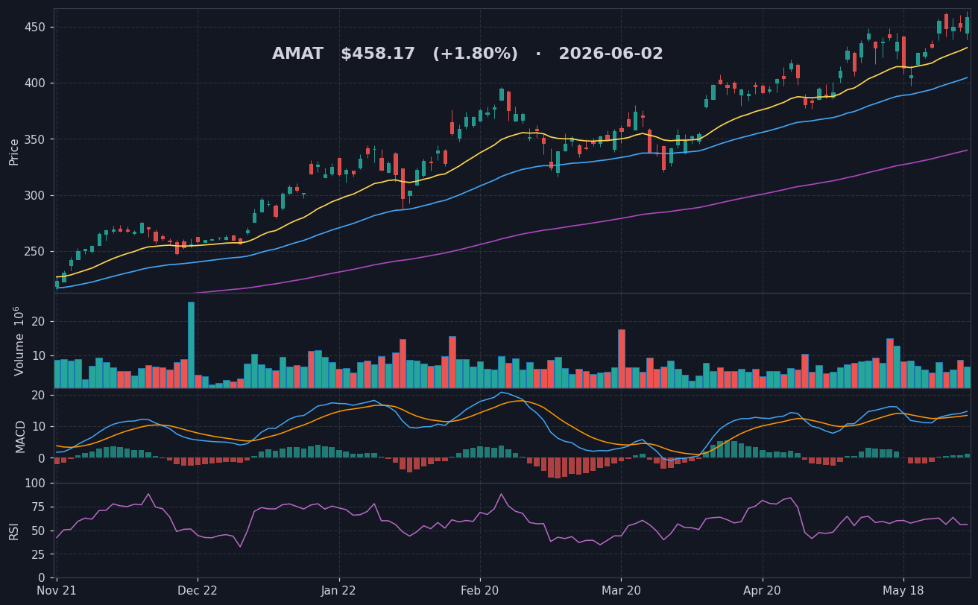The width and height of the screenshot is (978, 605).
Task: Click the Feb 20 date label
Action: pos(480,592)
